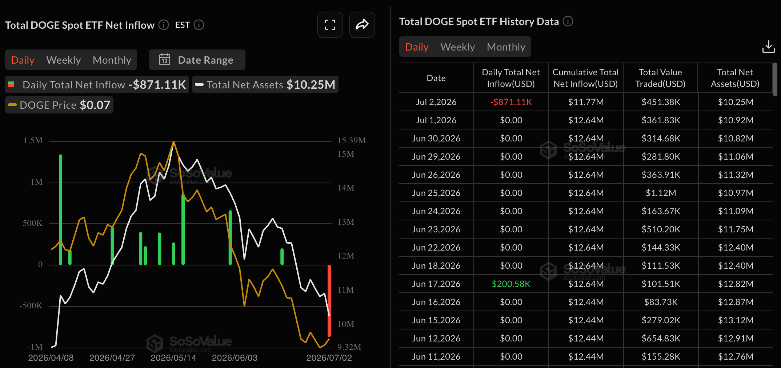The height and width of the screenshot is (368, 781).
Task: Click Jun 15,2026 row date
Action: pyautogui.click(x=436, y=320)
